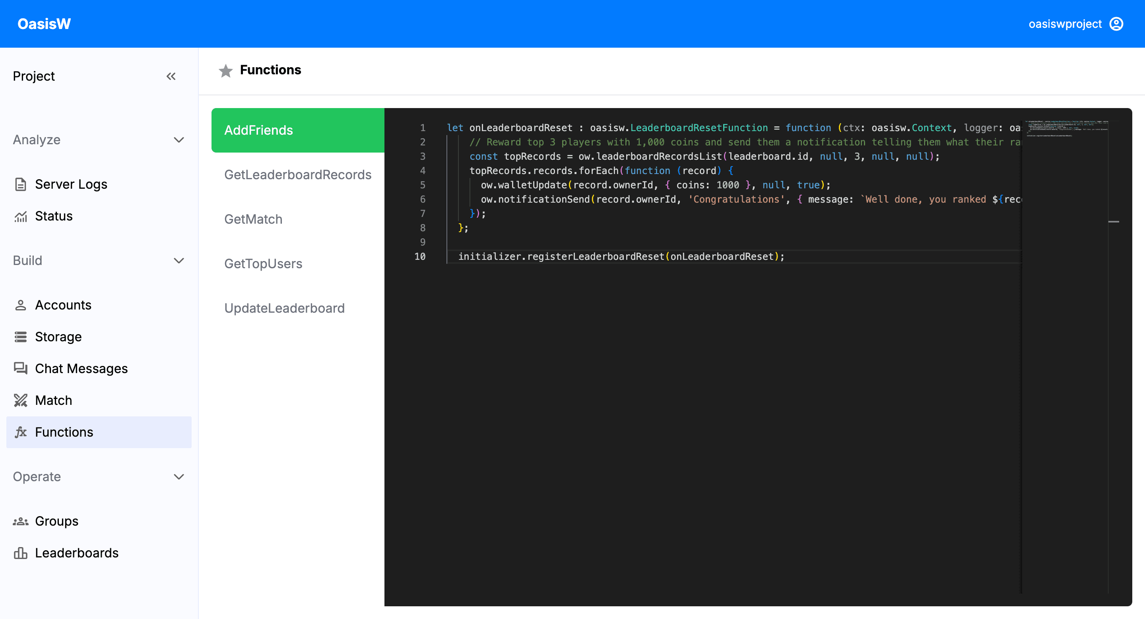Click the Functions page heading

[270, 70]
